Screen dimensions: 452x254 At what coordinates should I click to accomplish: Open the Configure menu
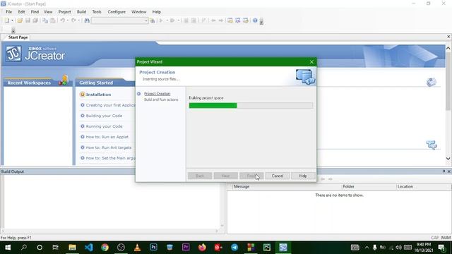[x=117, y=12]
